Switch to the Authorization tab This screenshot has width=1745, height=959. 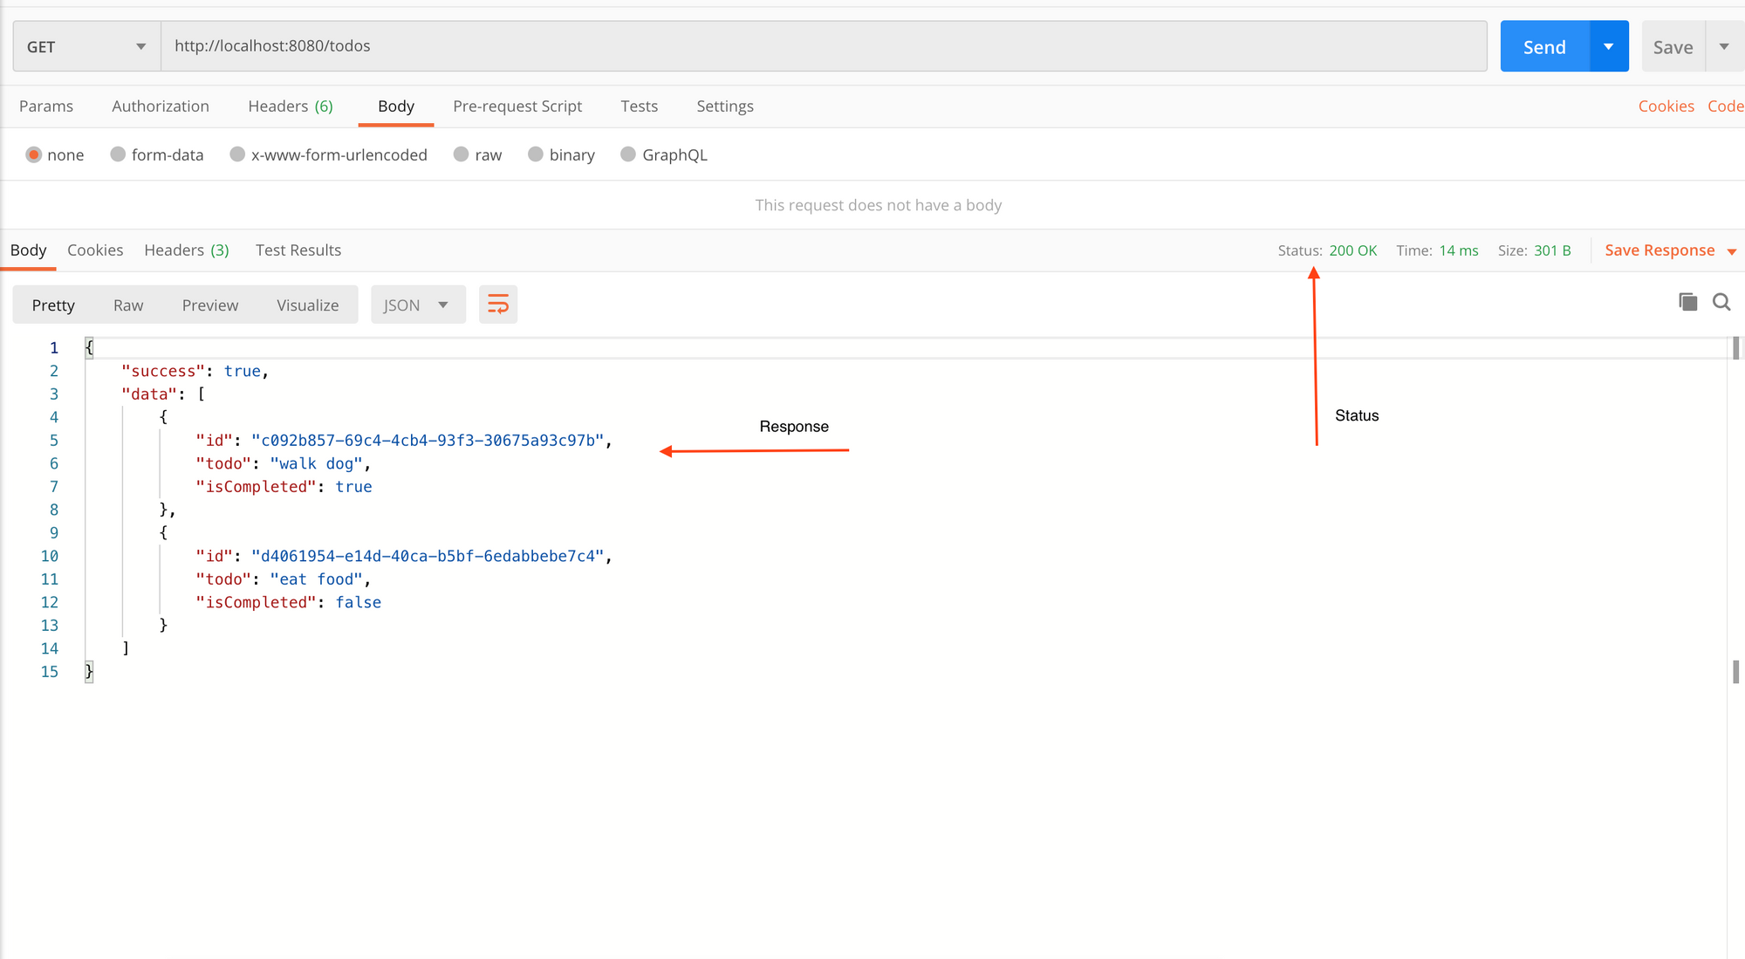(161, 106)
